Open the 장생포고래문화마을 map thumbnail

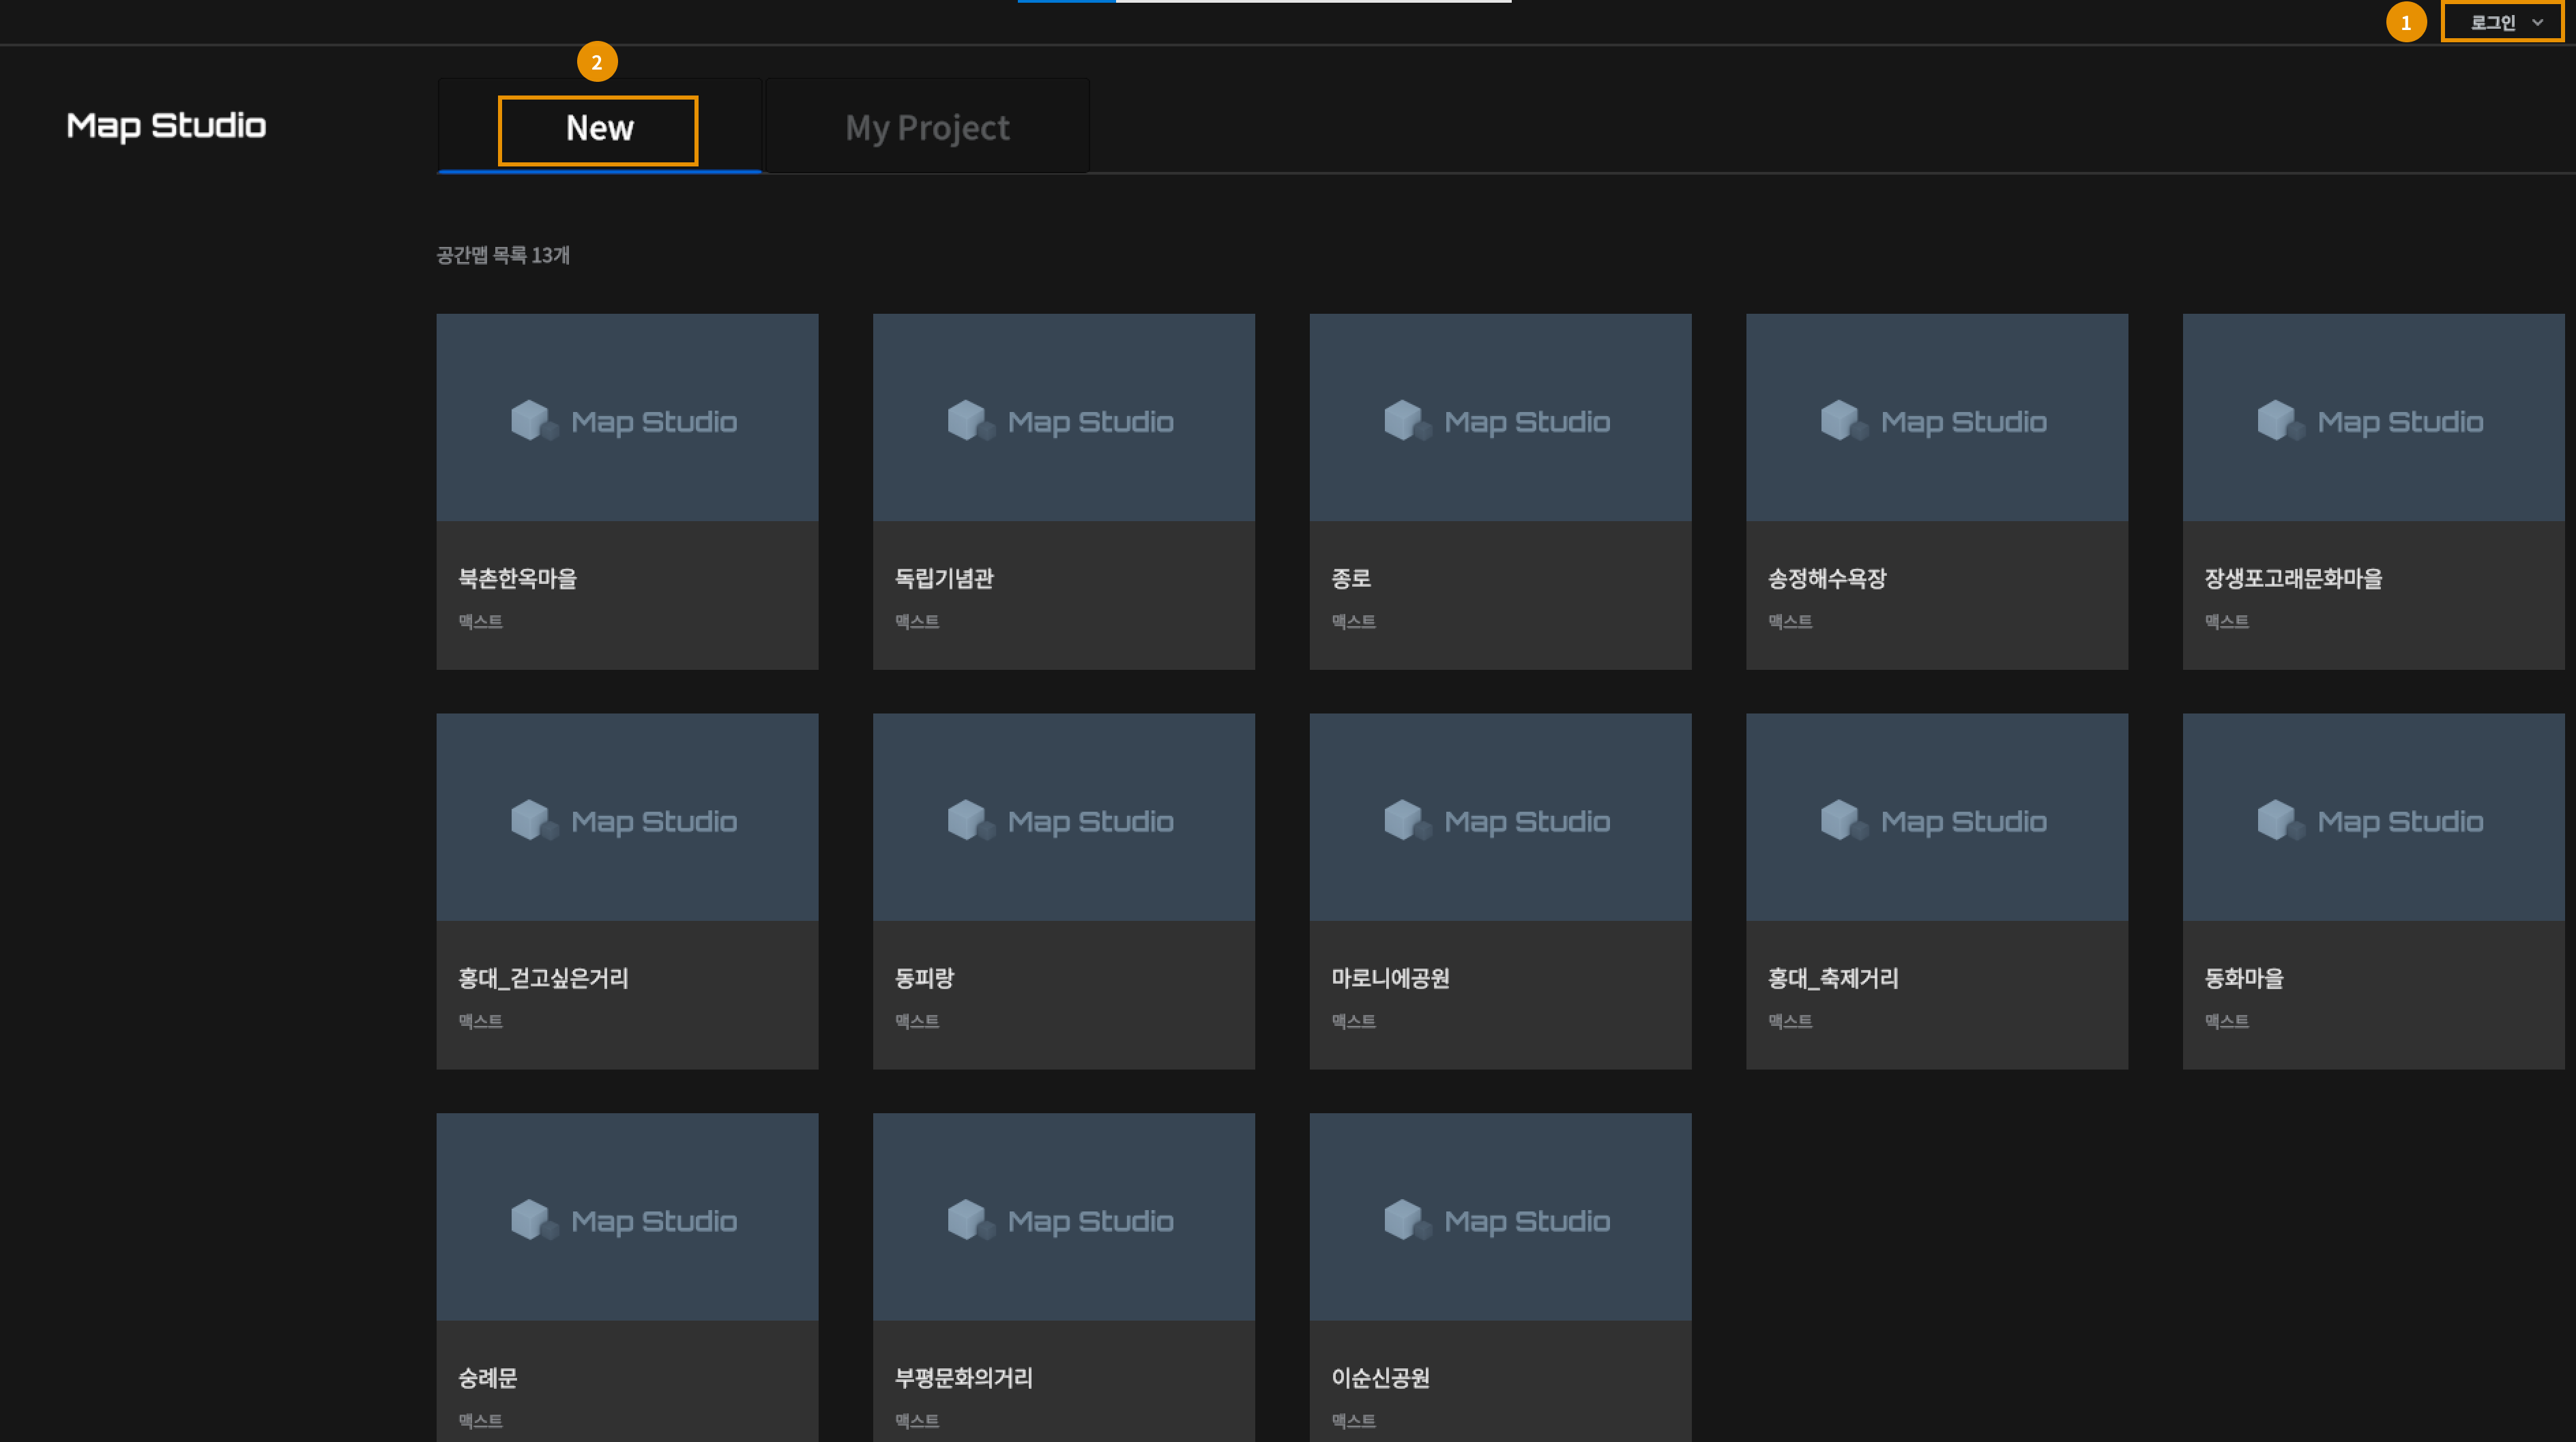click(2373, 418)
